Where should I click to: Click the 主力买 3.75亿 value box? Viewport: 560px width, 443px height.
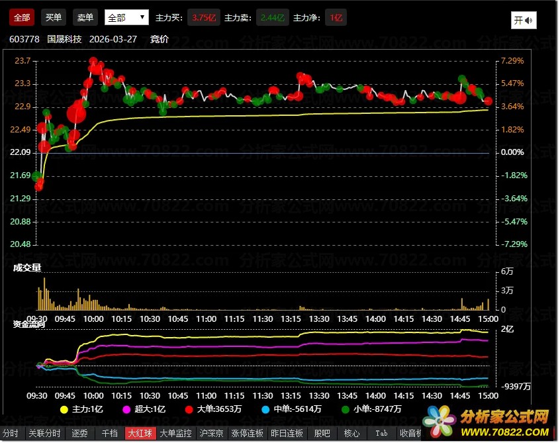(x=203, y=18)
